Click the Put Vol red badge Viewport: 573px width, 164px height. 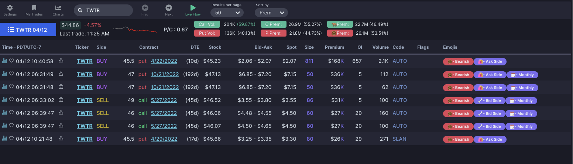pos(207,33)
